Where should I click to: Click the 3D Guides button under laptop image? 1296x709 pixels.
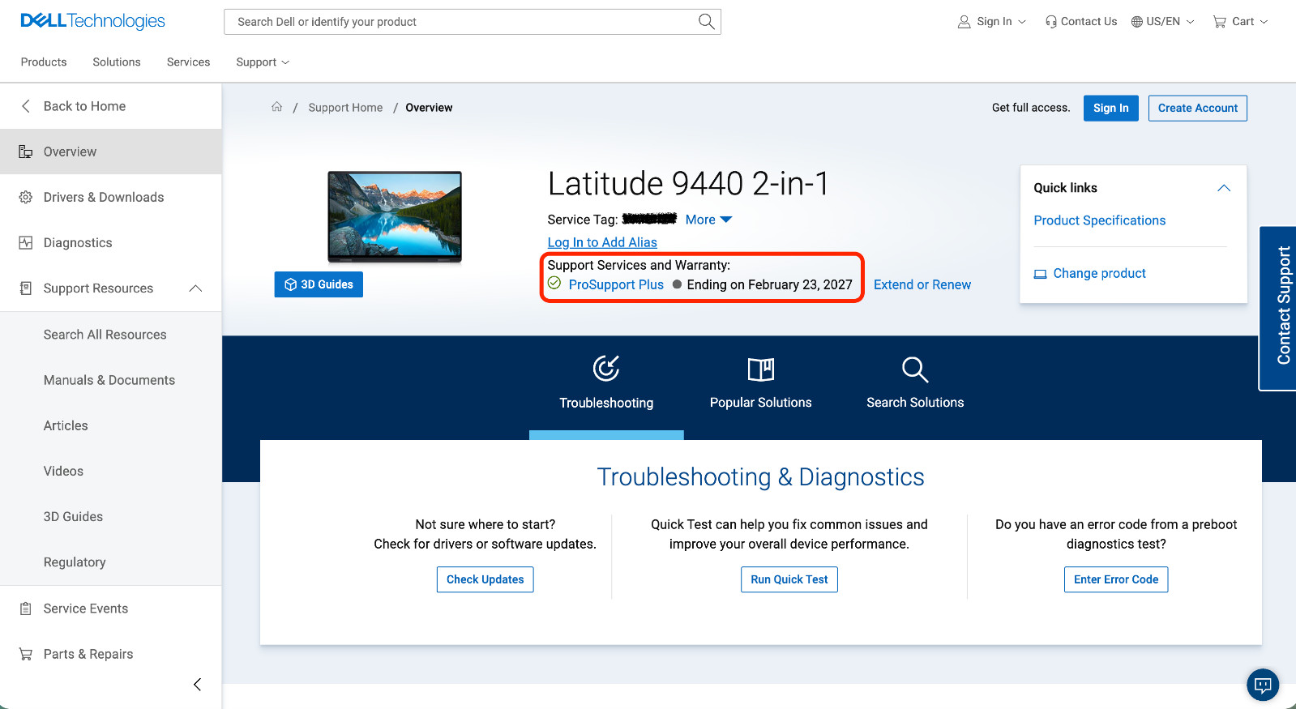pos(319,284)
